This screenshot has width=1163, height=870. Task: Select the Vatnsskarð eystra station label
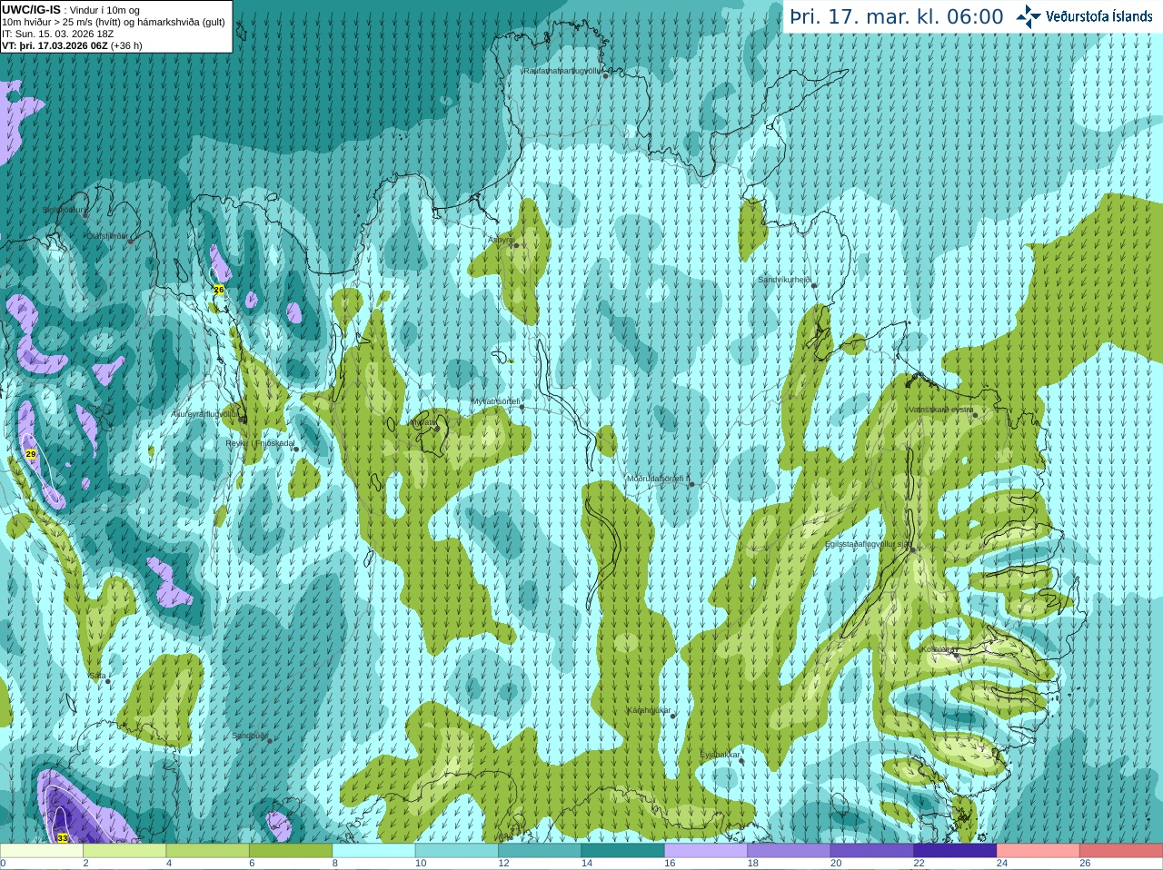pyautogui.click(x=940, y=410)
